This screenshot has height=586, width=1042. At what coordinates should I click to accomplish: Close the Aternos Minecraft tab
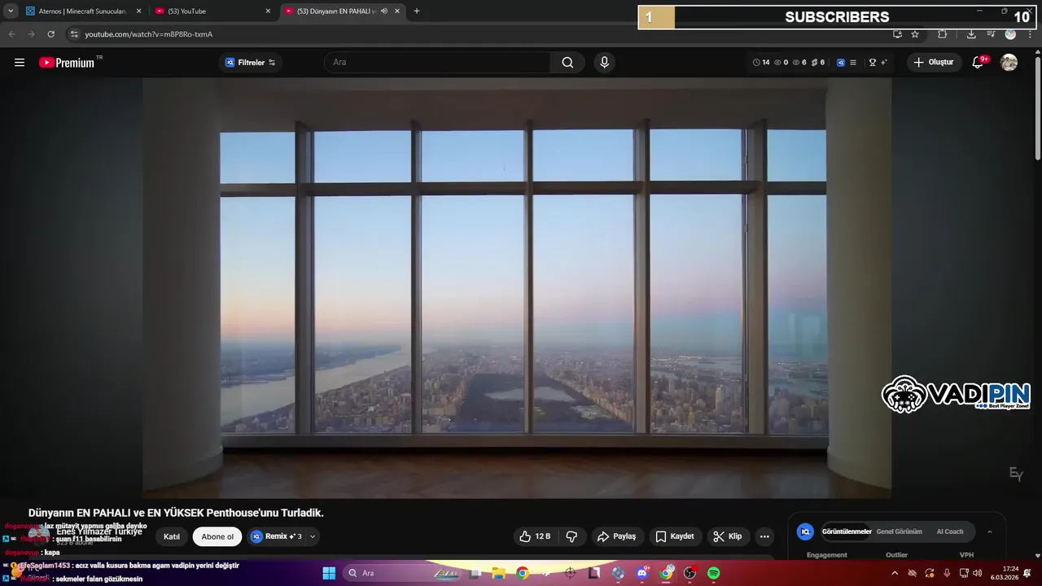click(138, 11)
